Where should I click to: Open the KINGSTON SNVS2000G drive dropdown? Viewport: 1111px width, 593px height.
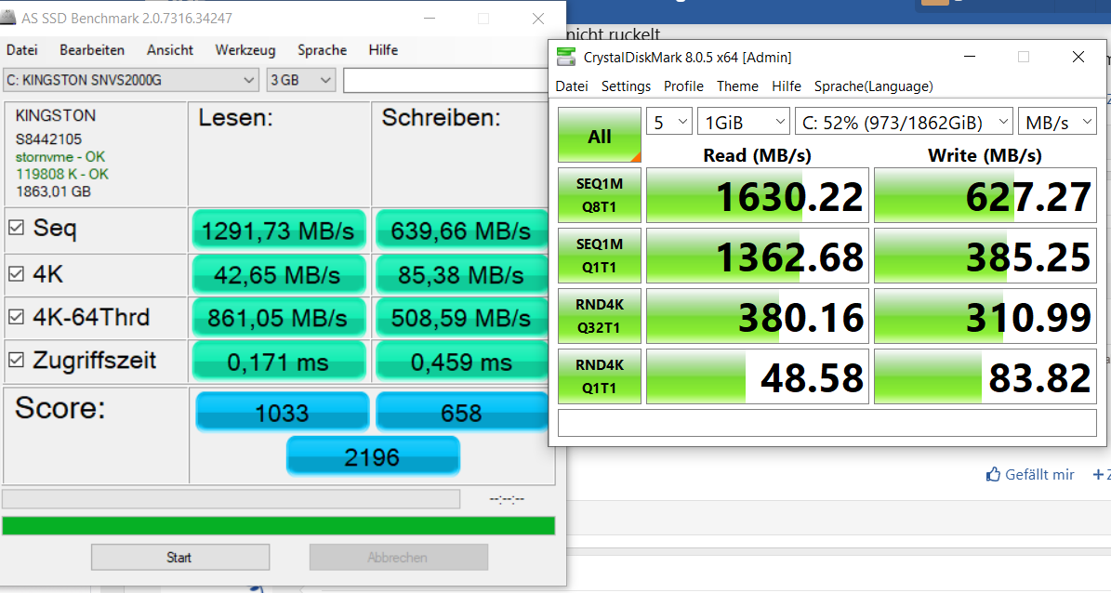point(130,80)
